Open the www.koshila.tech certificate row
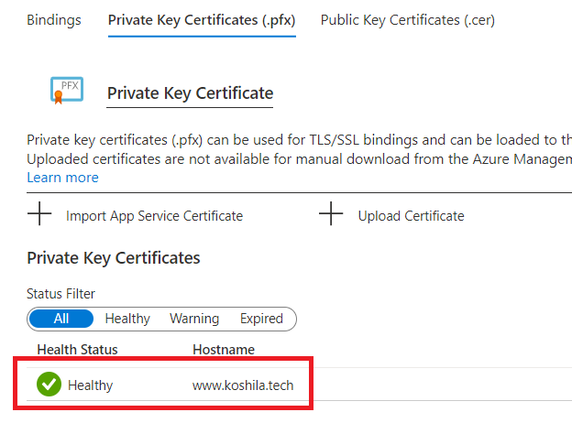This screenshot has width=572, height=423. pos(299,384)
